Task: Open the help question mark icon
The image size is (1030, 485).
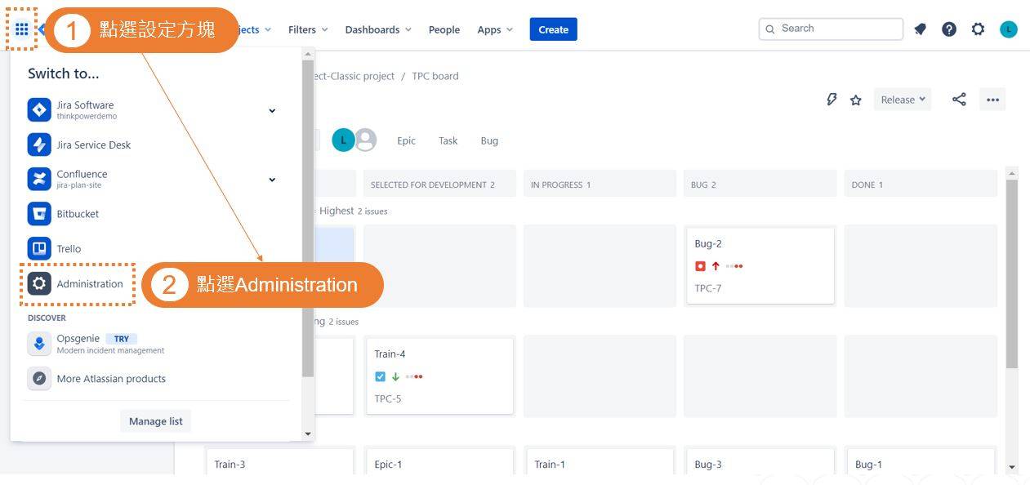Action: [x=949, y=29]
